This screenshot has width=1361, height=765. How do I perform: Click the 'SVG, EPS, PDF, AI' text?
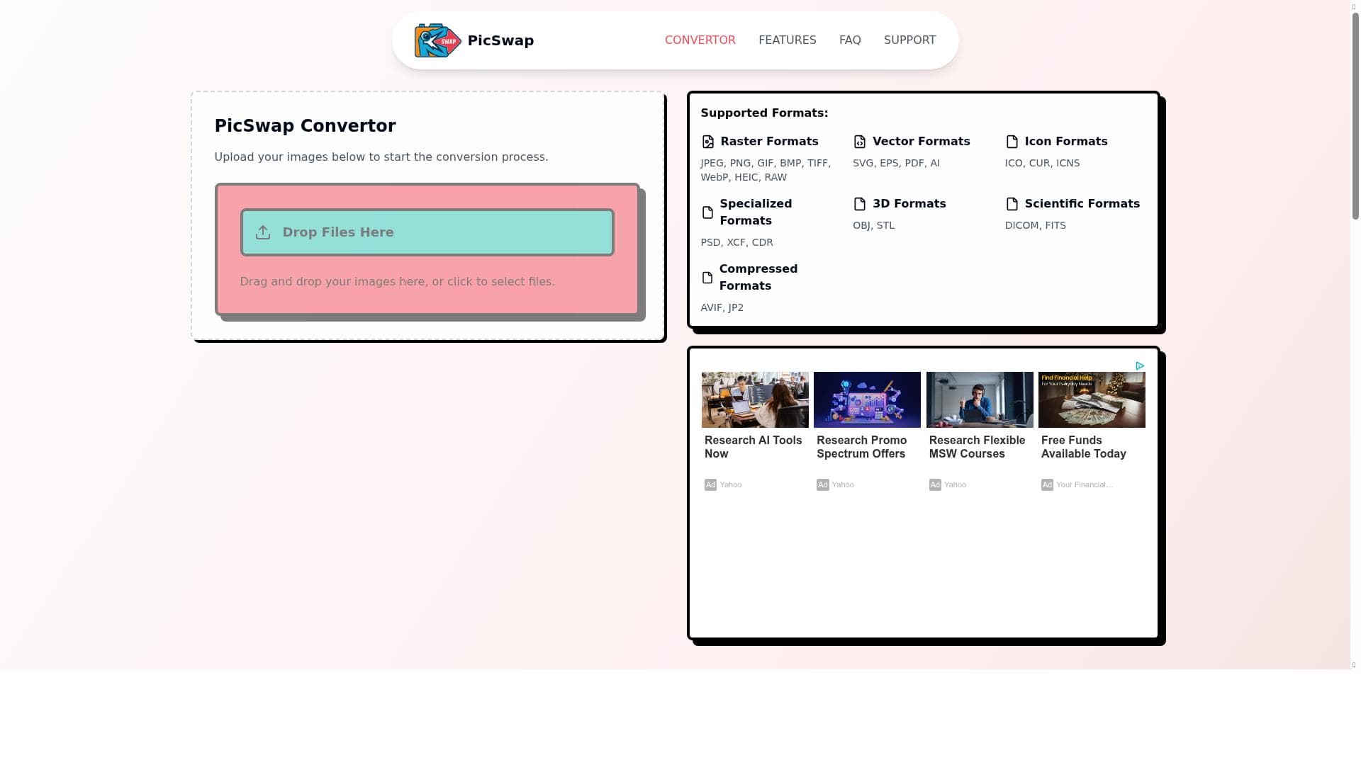[x=896, y=163]
